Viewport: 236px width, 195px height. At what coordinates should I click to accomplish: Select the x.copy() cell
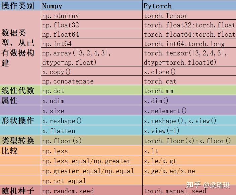click(92, 71)
